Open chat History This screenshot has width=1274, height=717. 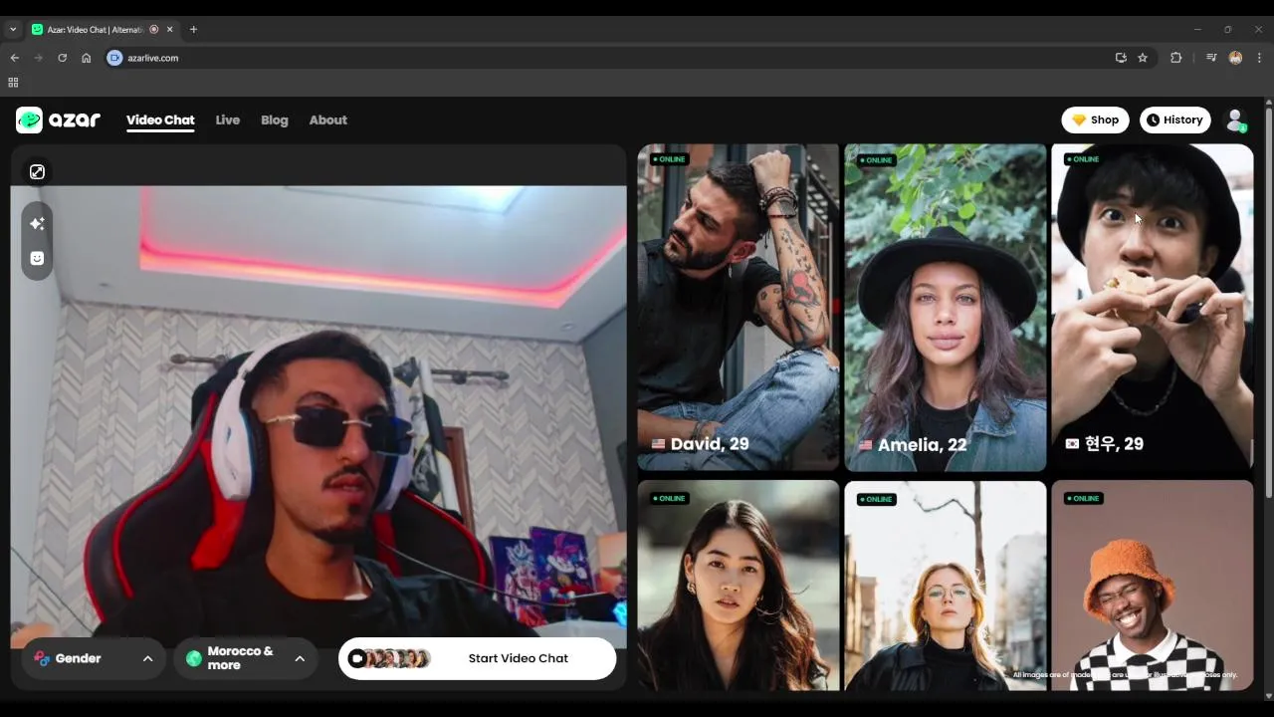[x=1175, y=119]
